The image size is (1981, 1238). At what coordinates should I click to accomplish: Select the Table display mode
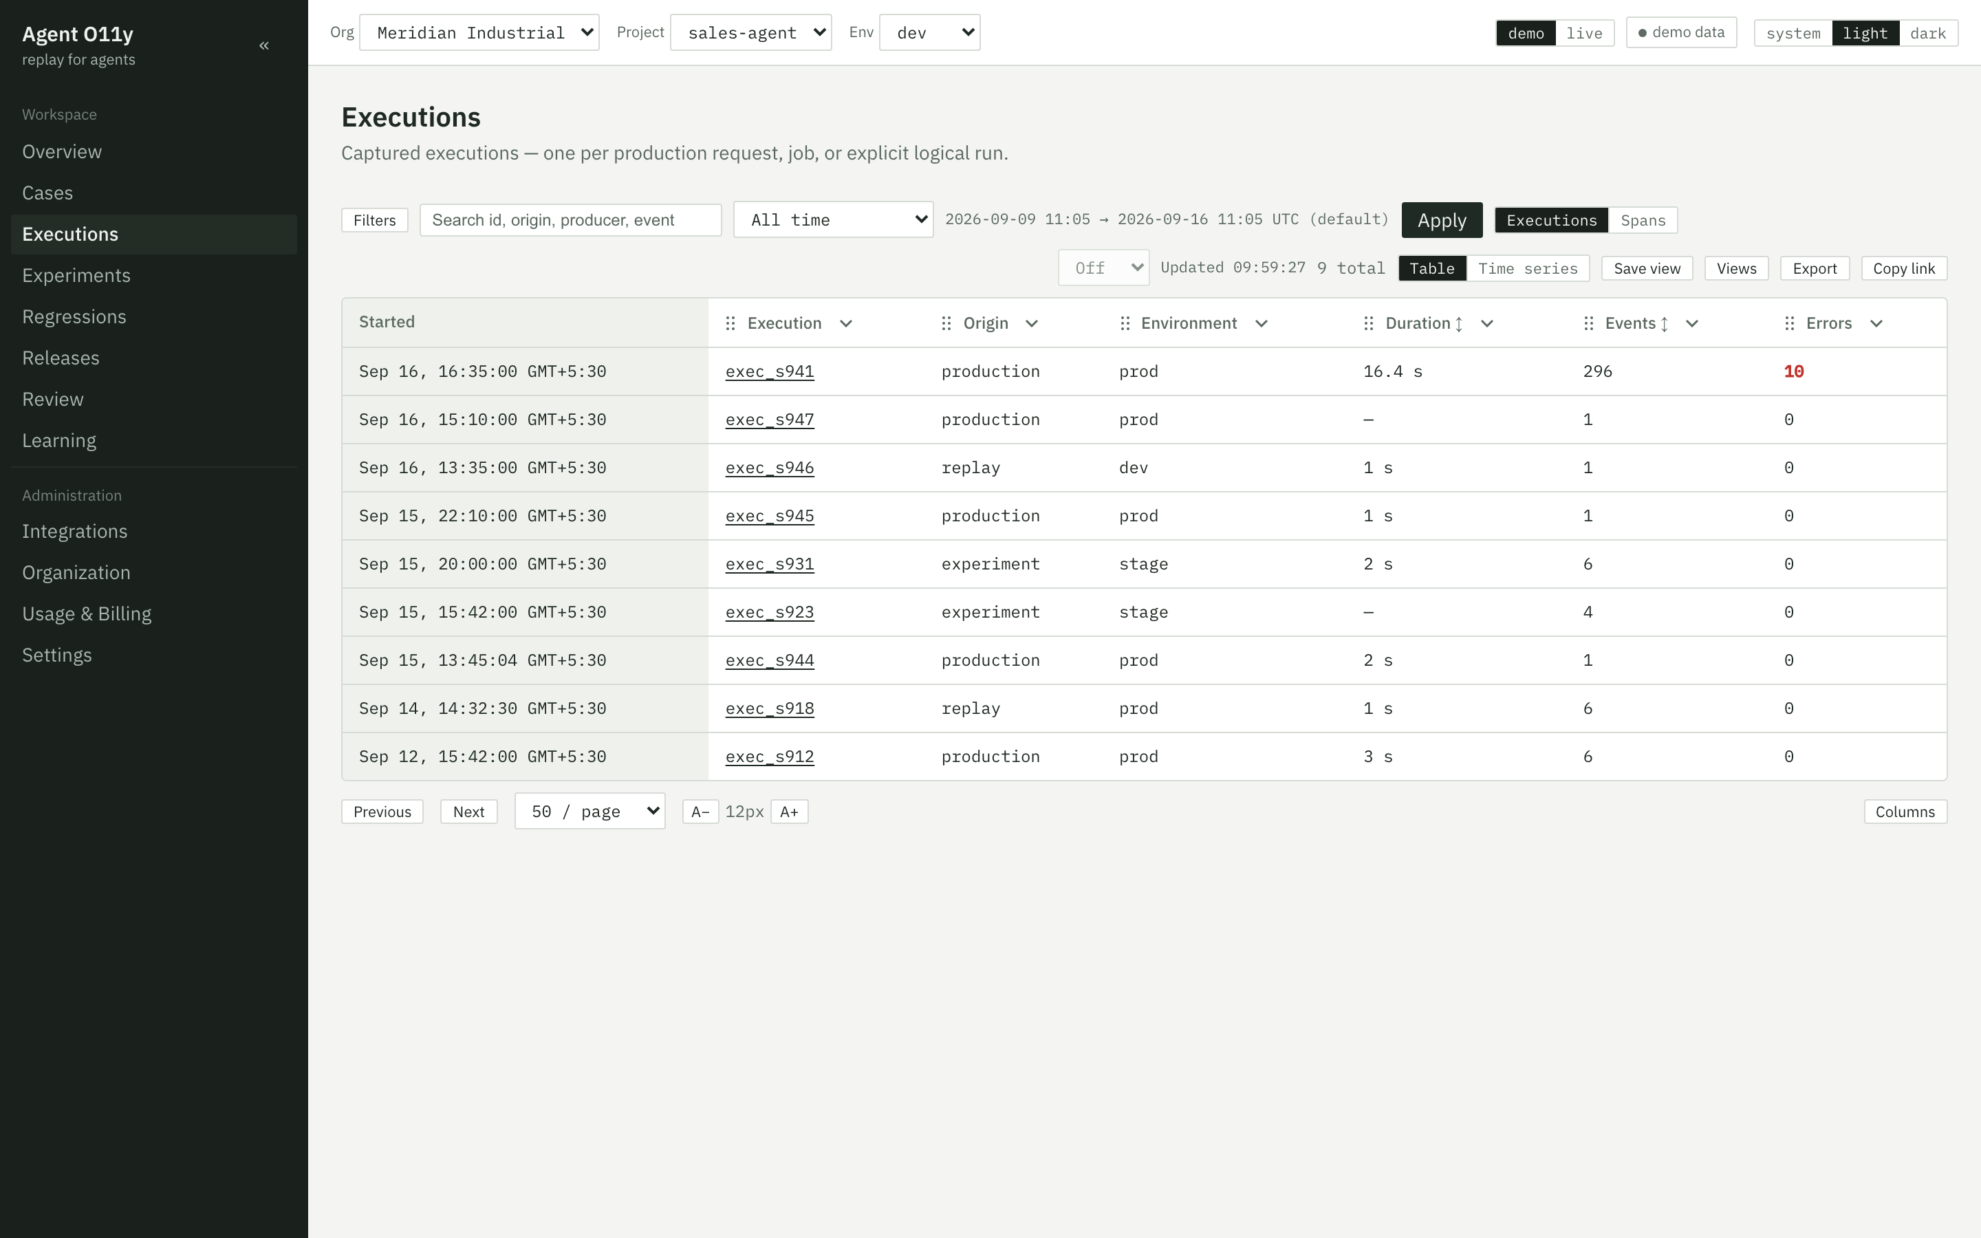[1431, 268]
